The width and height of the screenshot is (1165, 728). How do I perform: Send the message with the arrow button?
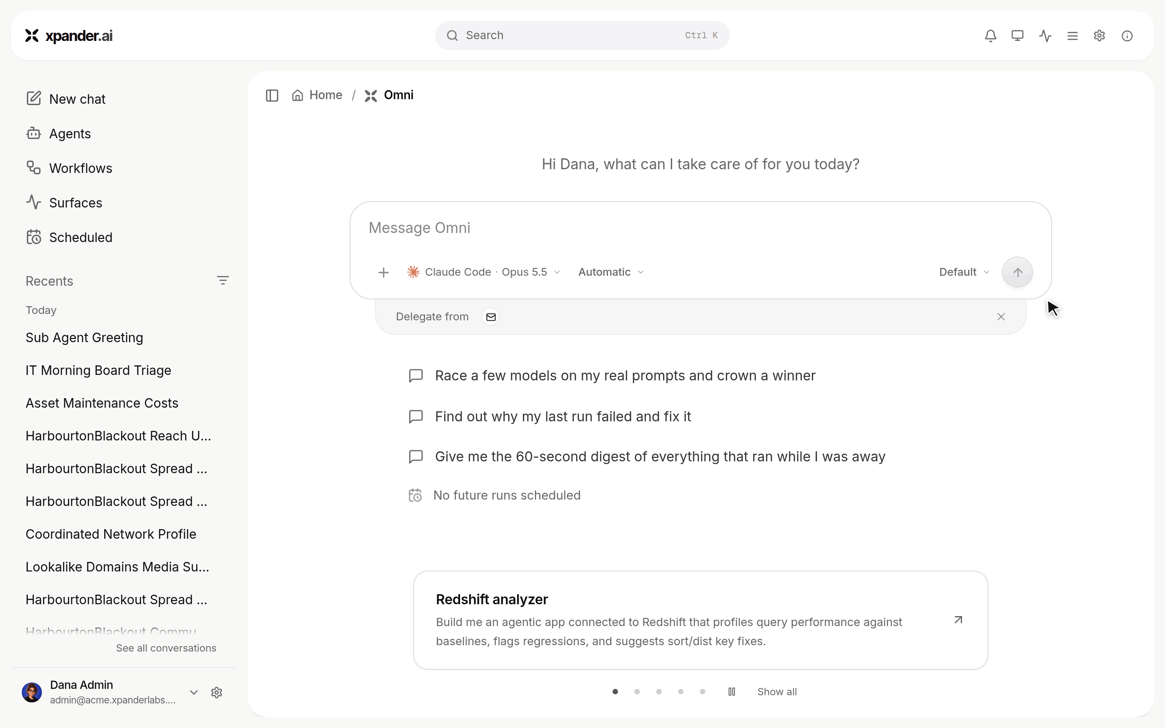[x=1017, y=272]
